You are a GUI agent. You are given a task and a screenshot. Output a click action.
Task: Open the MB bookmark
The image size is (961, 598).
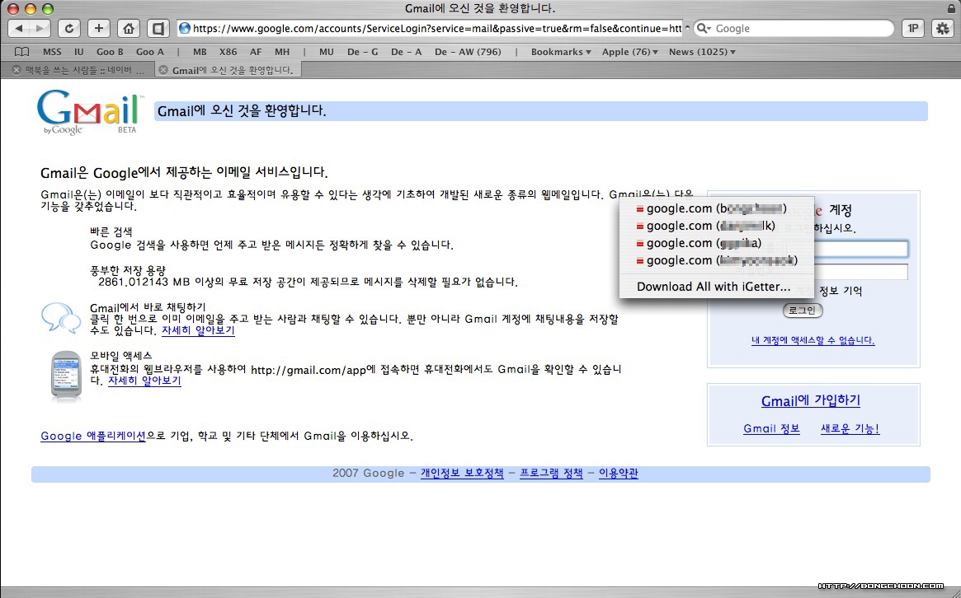pyautogui.click(x=200, y=52)
